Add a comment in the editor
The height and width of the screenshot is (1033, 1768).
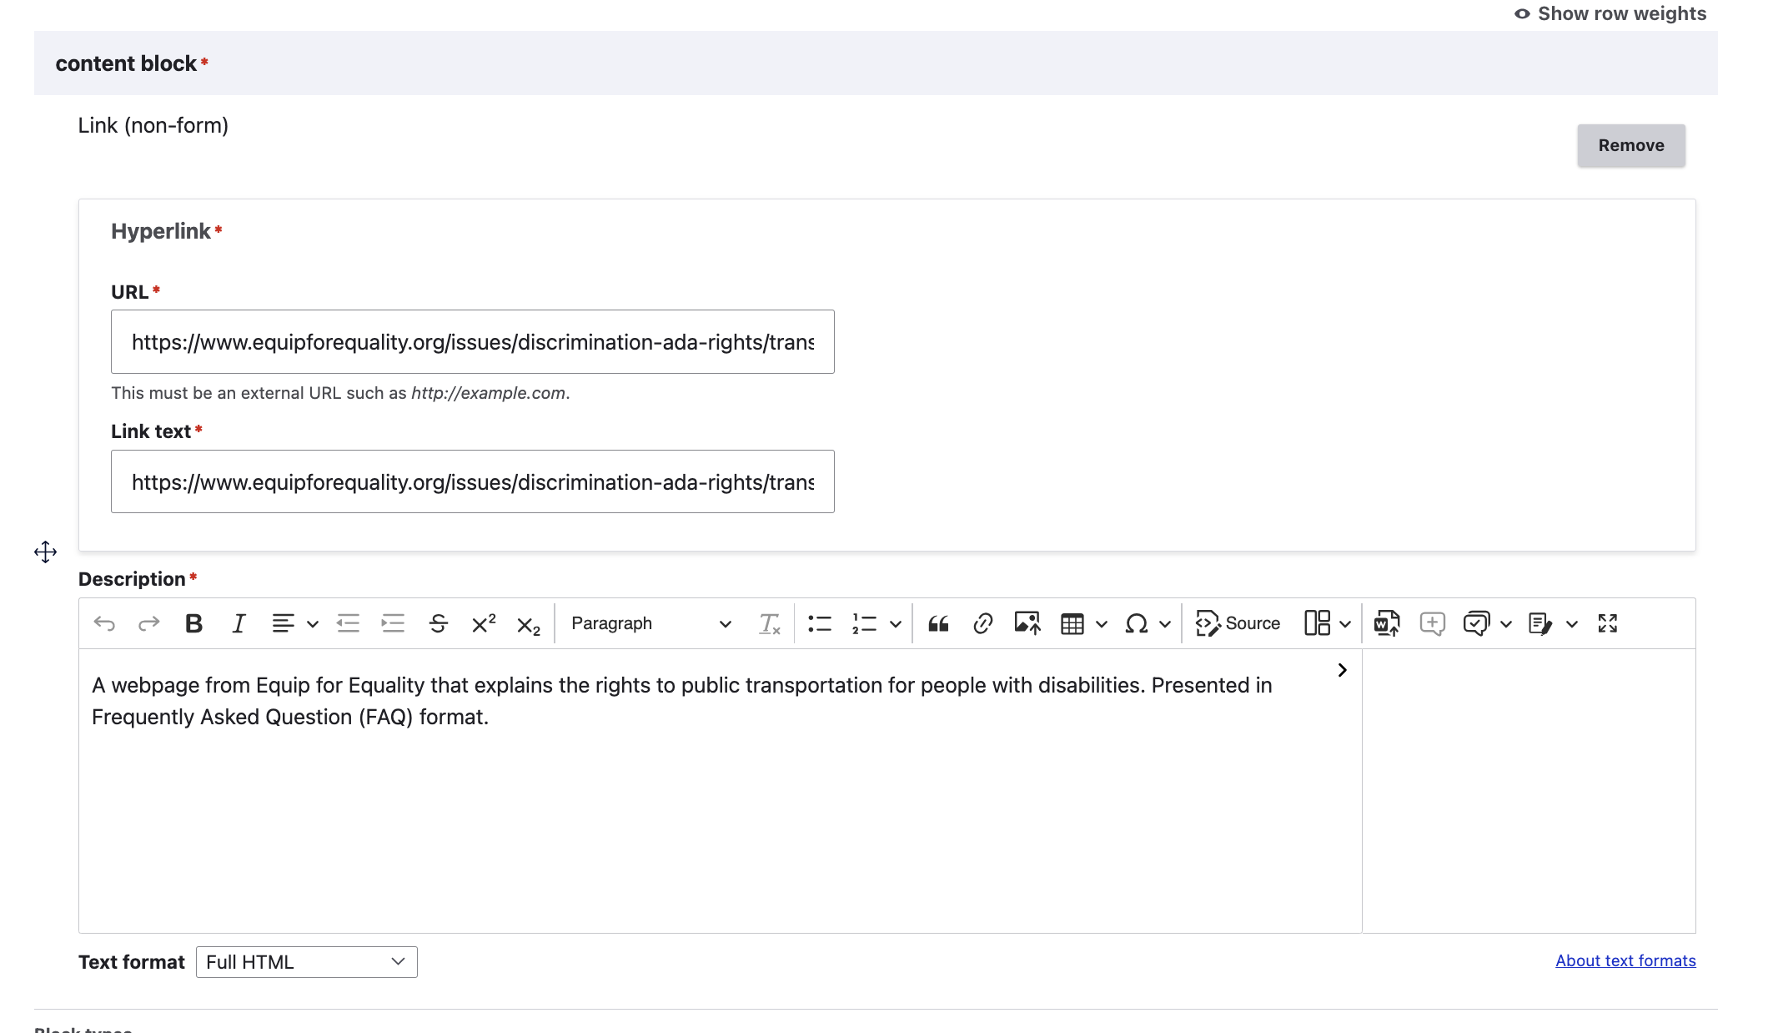click(x=1432, y=623)
